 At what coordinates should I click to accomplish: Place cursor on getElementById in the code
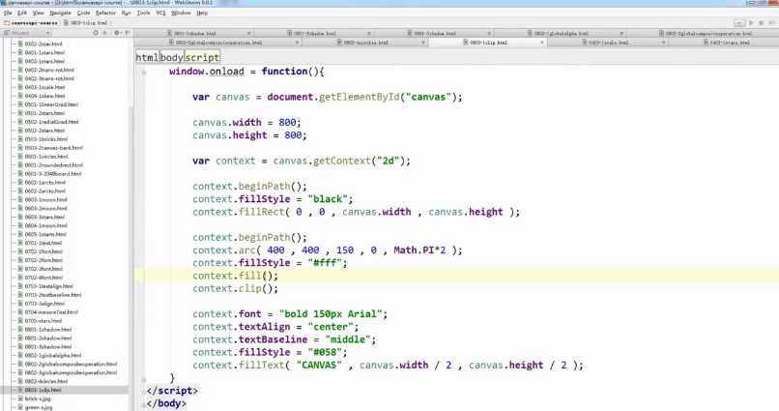pyautogui.click(x=360, y=97)
